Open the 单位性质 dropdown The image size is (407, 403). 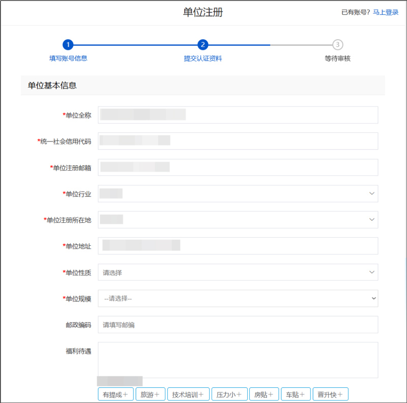click(238, 272)
